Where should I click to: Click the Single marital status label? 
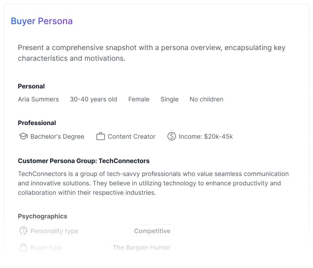coord(169,99)
